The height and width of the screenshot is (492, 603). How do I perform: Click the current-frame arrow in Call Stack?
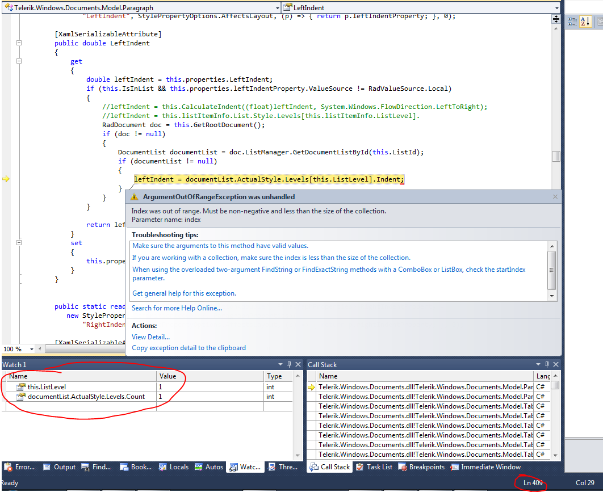(x=311, y=387)
